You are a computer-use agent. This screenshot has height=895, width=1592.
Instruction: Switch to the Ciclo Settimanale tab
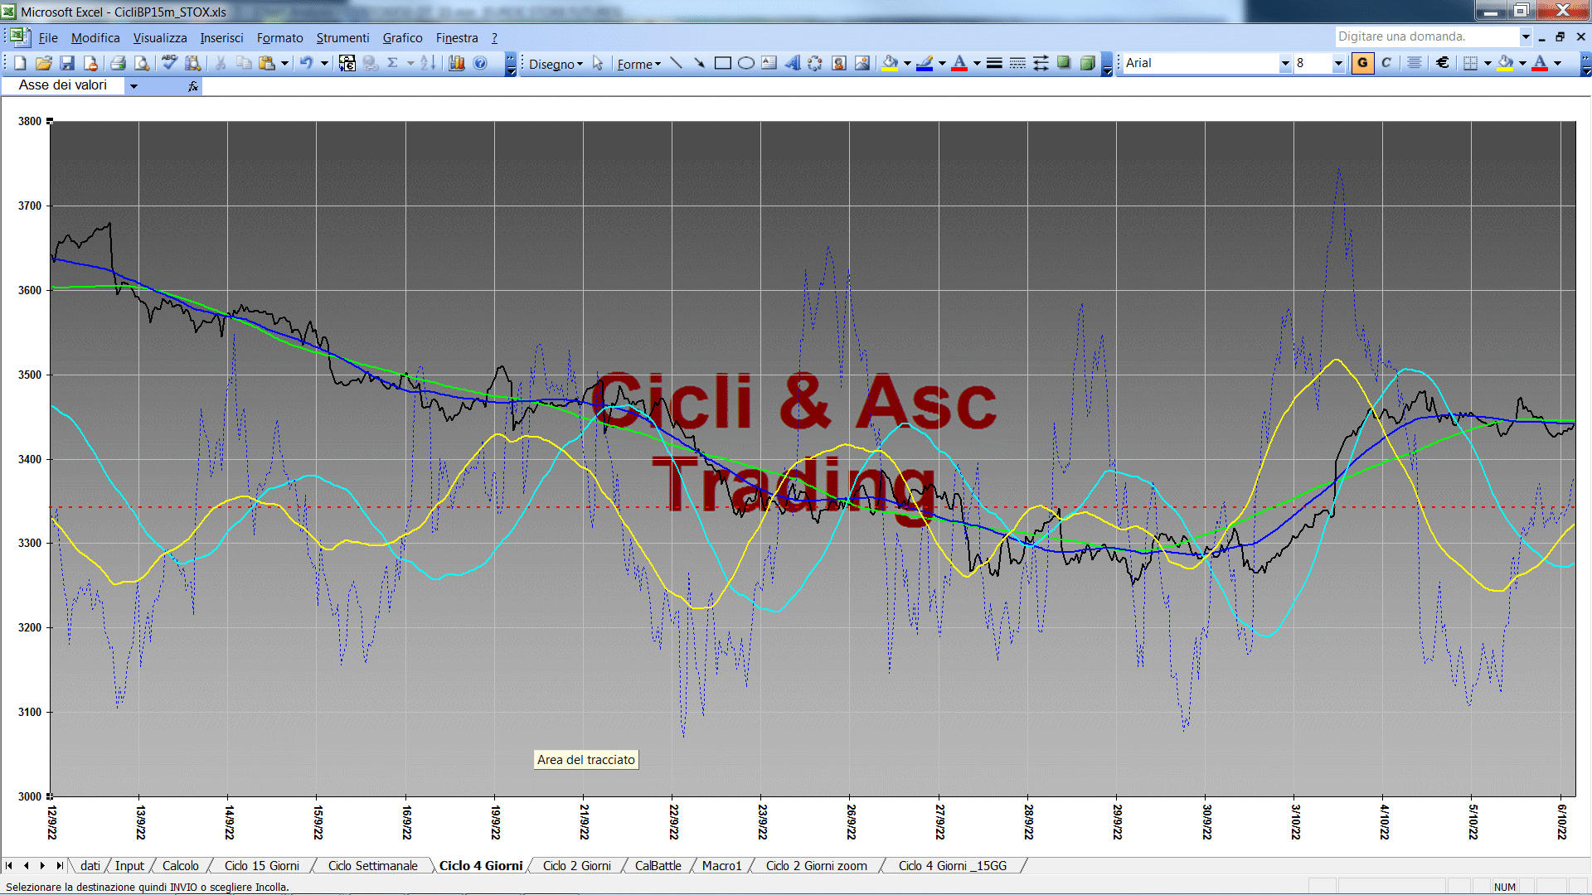[373, 865]
